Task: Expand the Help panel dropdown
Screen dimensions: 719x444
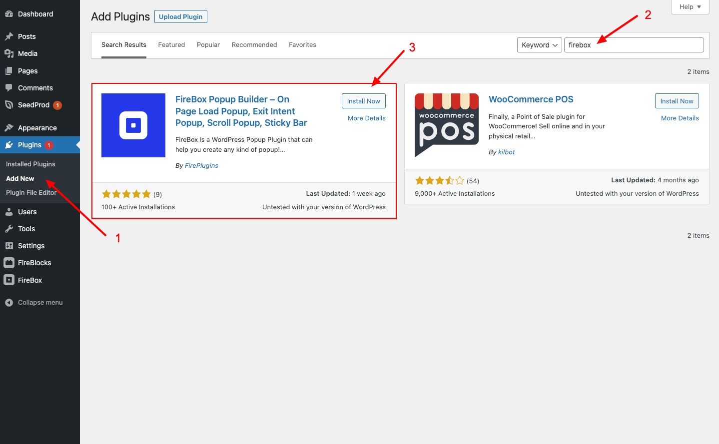Action: [x=690, y=6]
